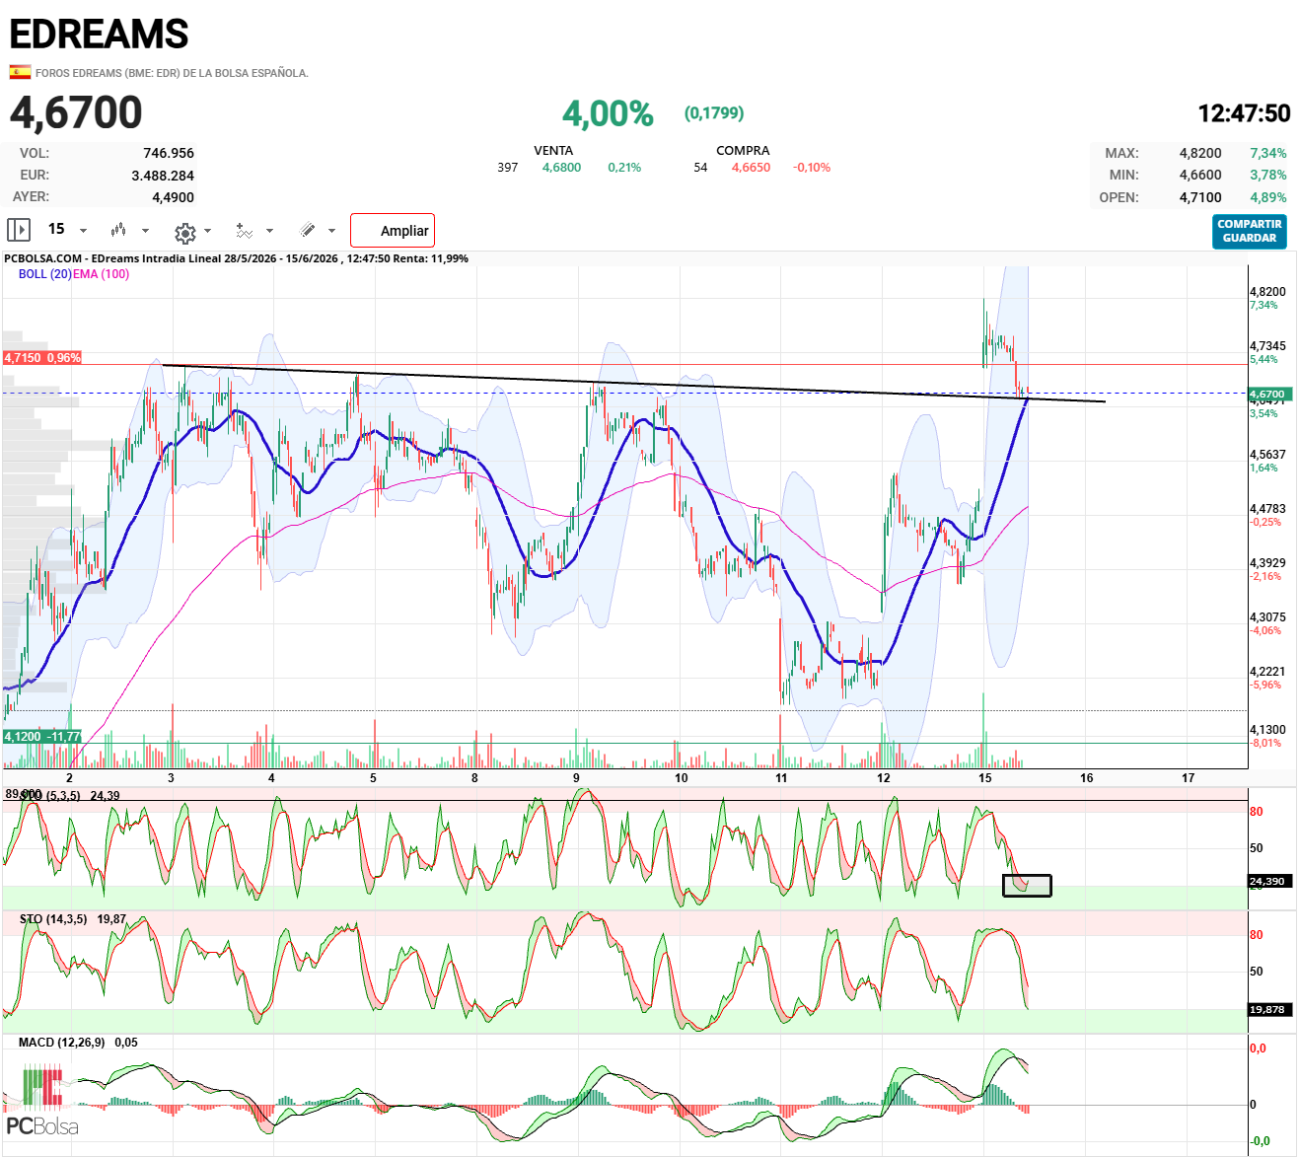Click the COMPRA quantity 54

(700, 168)
